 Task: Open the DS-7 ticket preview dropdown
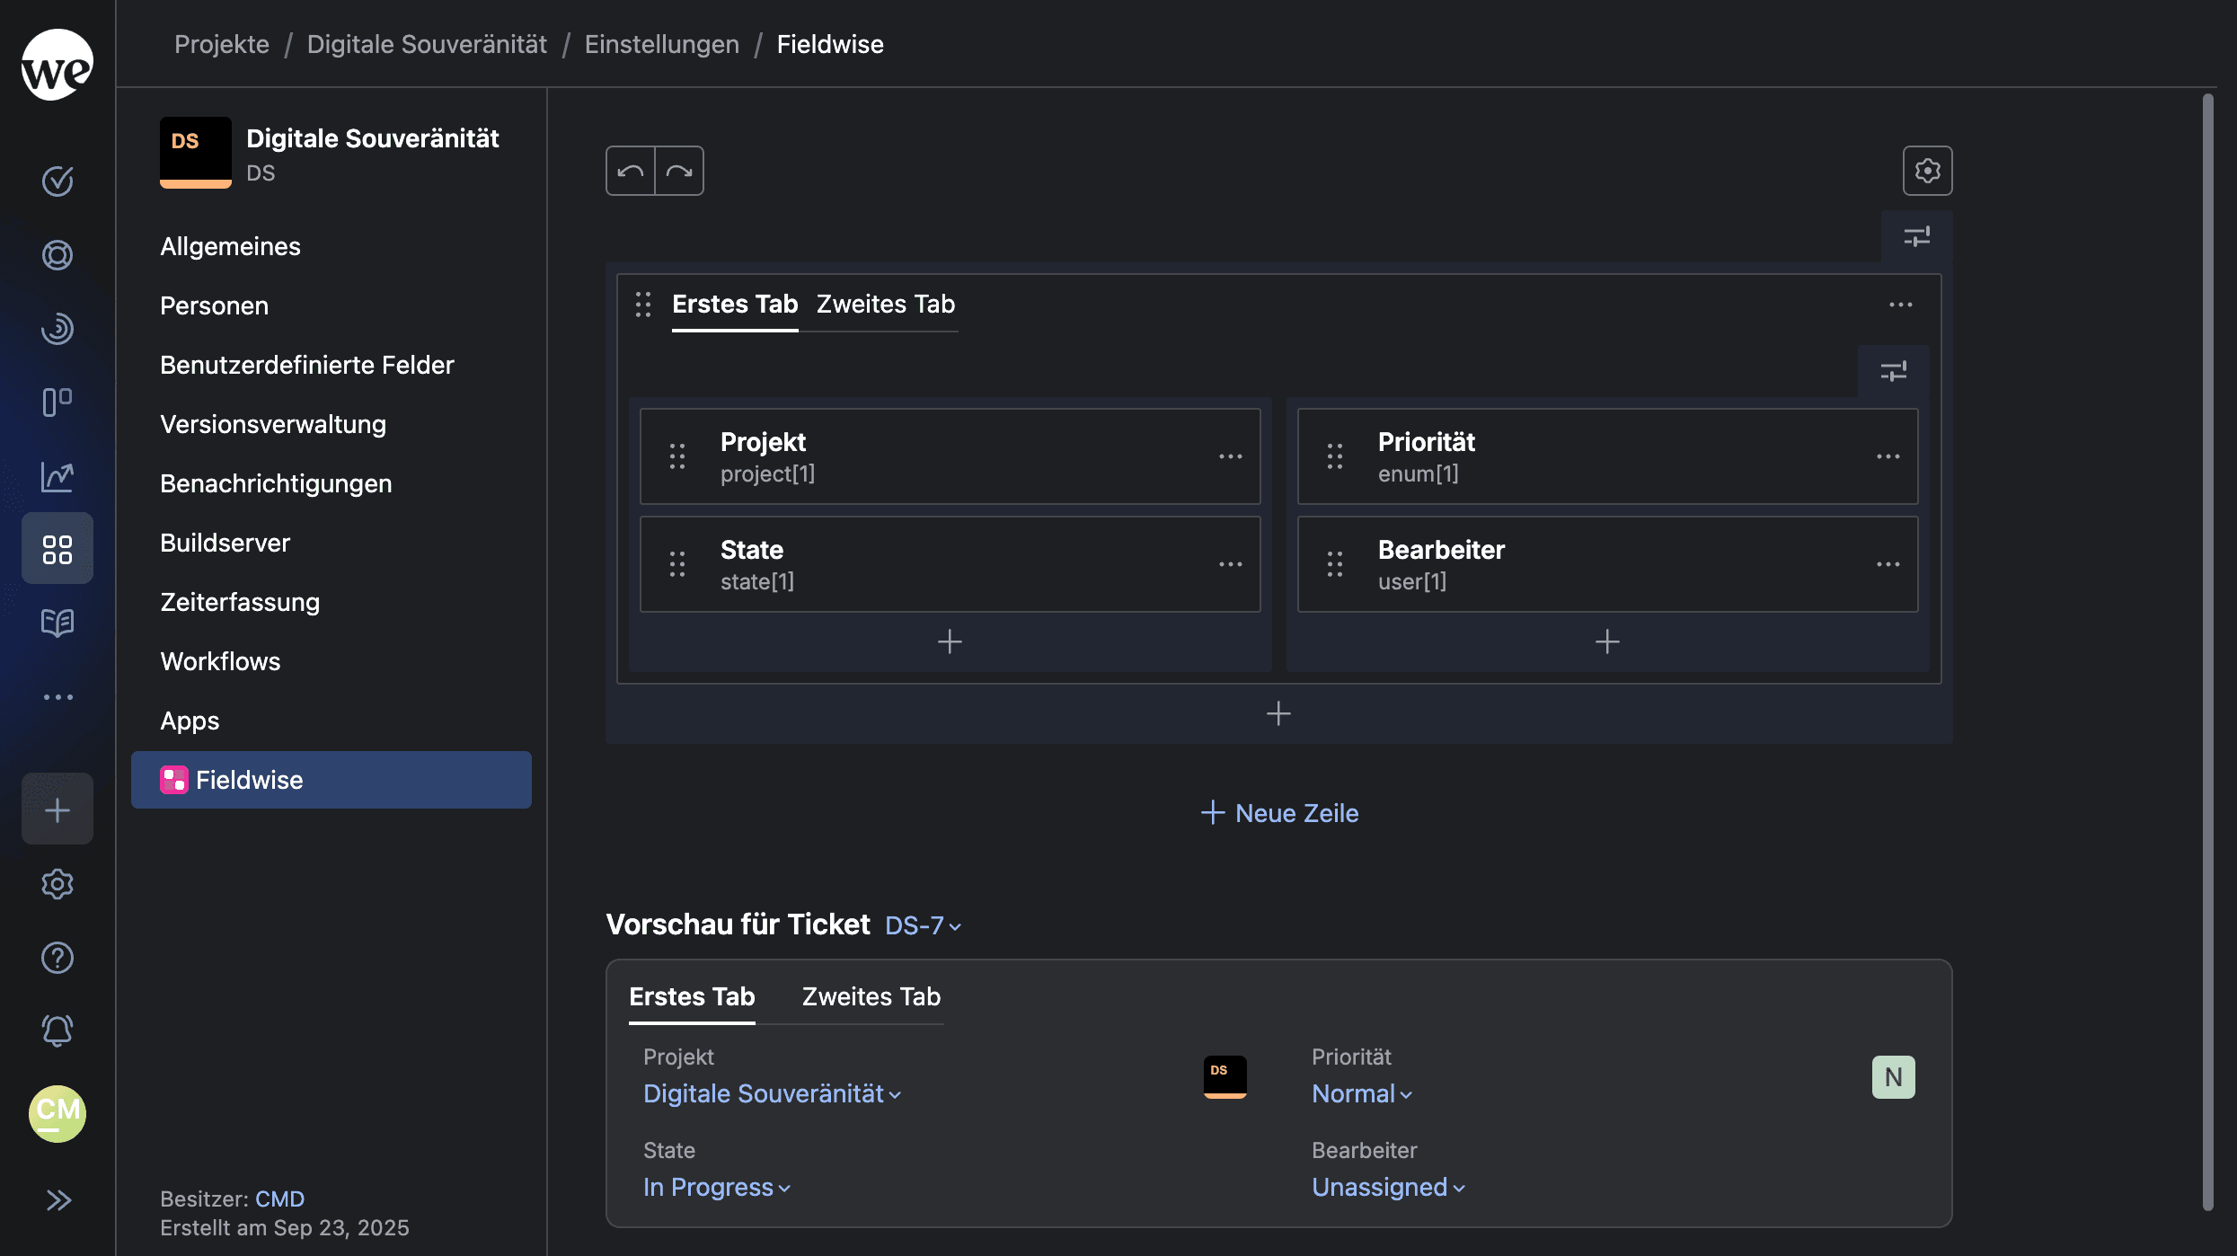[x=923, y=925]
